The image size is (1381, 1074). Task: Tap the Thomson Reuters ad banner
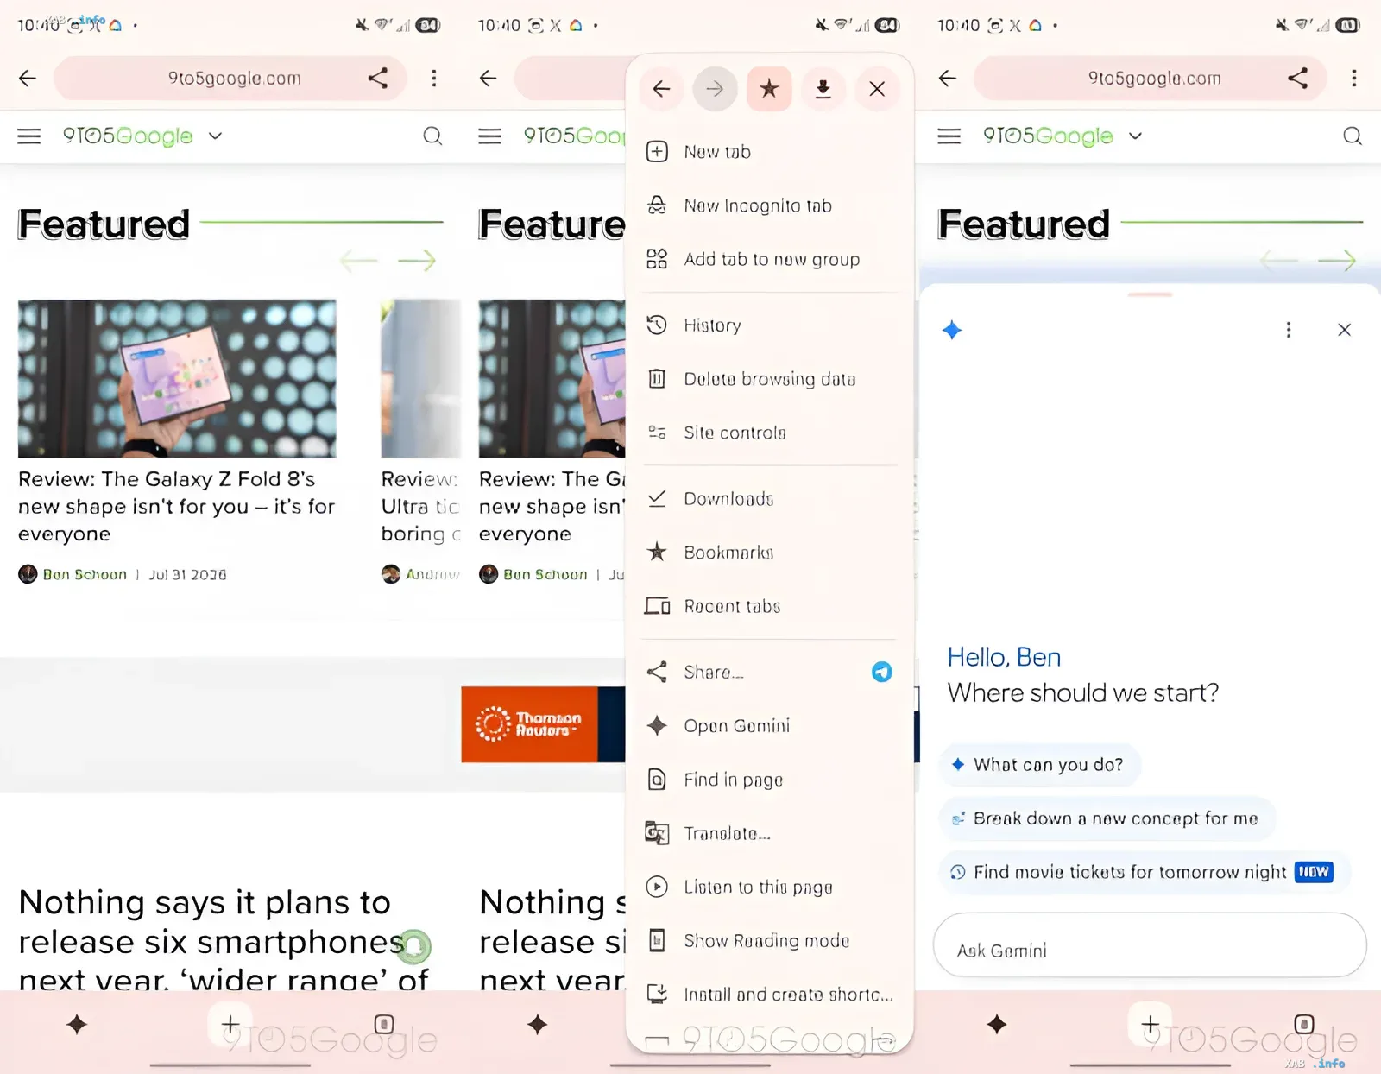(543, 724)
